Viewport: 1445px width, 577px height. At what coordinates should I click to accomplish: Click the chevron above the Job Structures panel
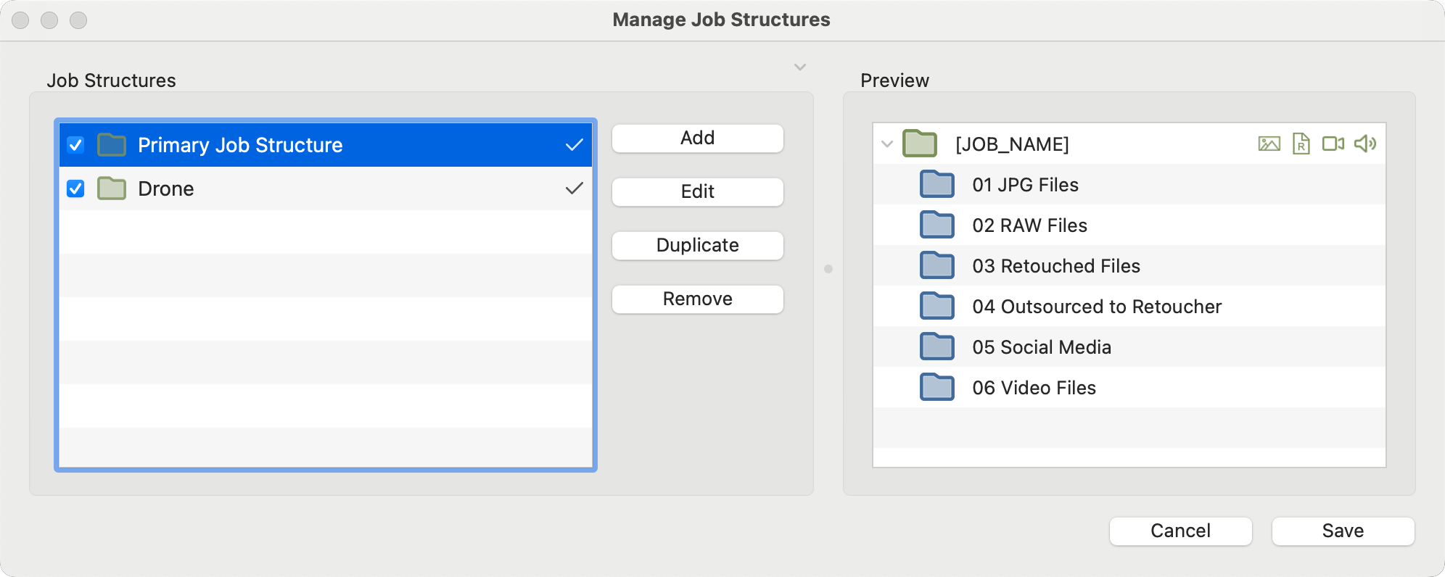799,67
